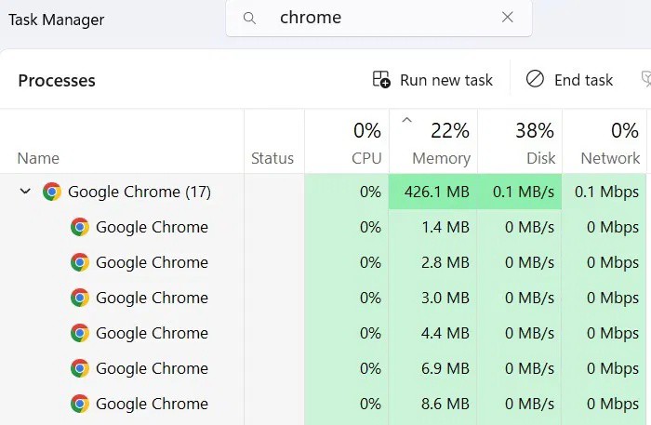Screen dimensions: 651x425
Task: Collapse the Google Chrome (17) group
Action: (25, 192)
